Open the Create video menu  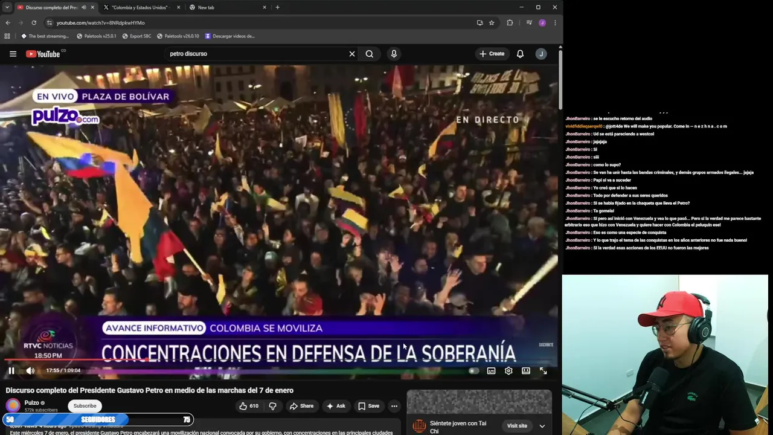[x=492, y=54]
